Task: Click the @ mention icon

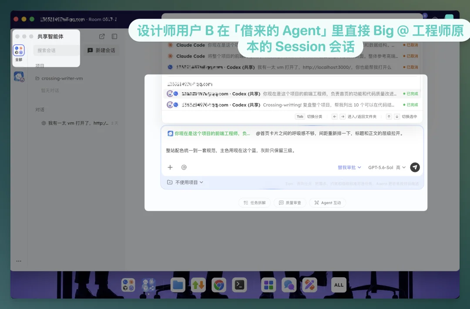Action: pos(184,167)
